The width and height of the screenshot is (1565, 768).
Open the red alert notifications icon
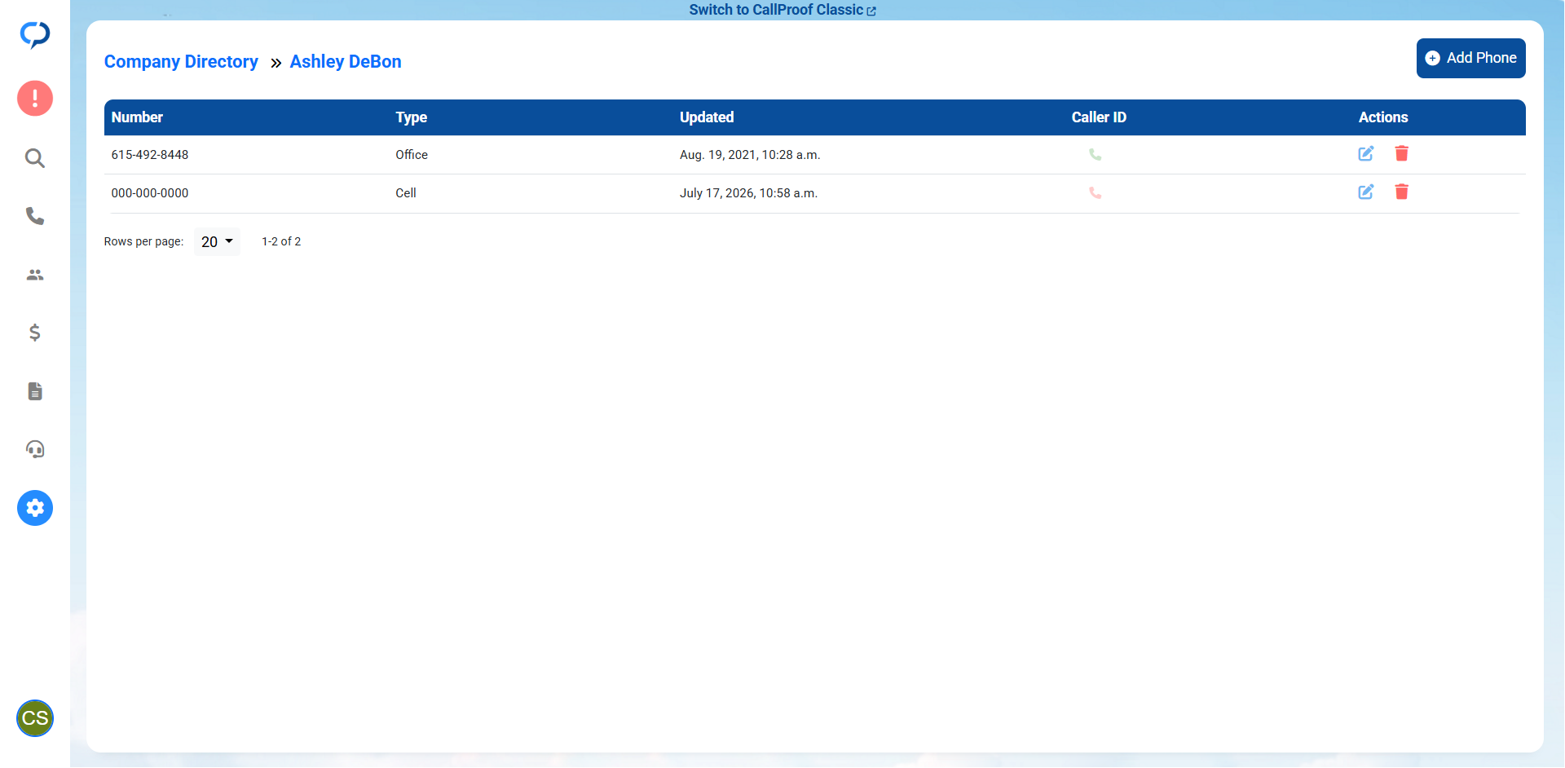coord(35,99)
